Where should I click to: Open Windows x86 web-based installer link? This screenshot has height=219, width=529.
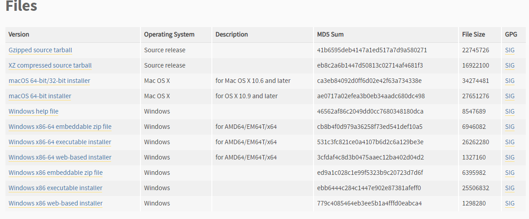click(56, 203)
